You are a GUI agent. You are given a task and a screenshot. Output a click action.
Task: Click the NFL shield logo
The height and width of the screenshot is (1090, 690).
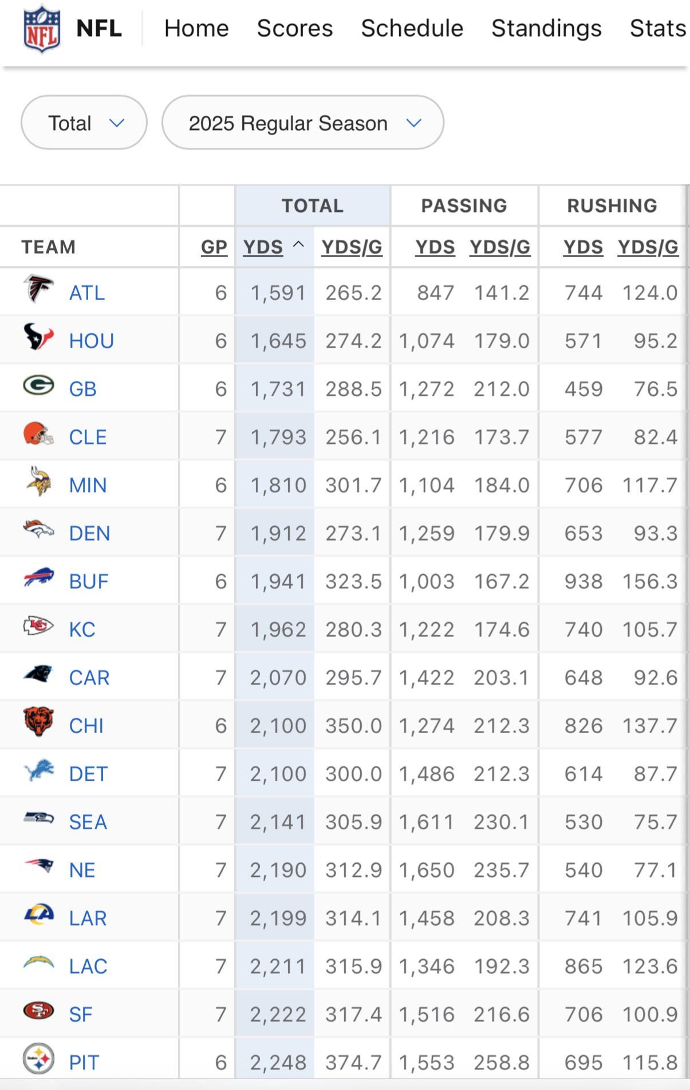point(41,29)
